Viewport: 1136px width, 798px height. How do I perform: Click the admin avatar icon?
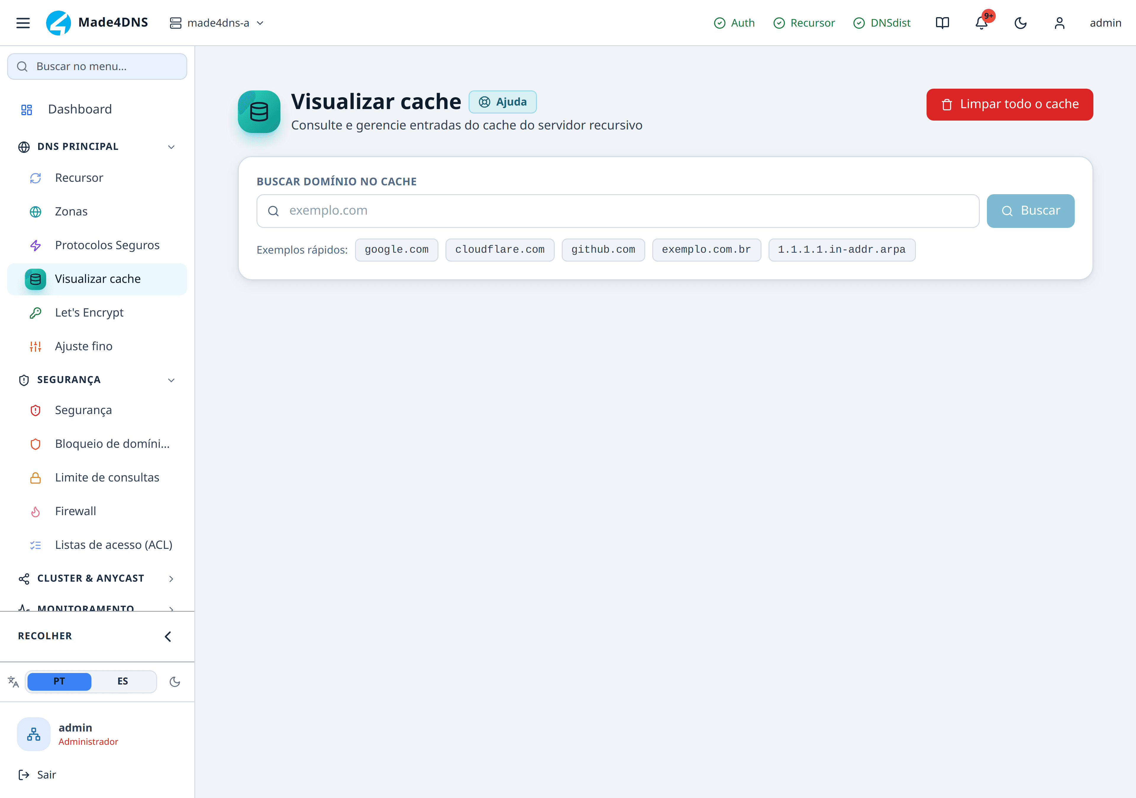pyautogui.click(x=34, y=734)
